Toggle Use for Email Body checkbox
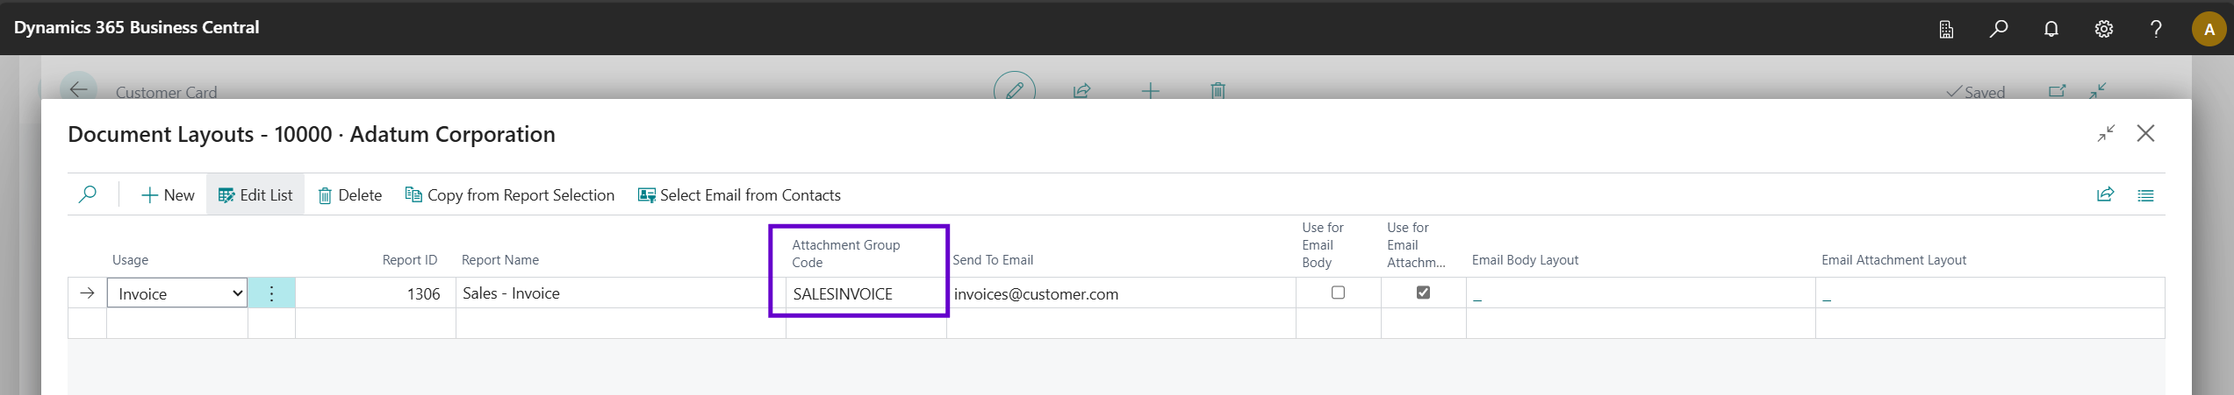The image size is (2234, 395). click(1338, 293)
